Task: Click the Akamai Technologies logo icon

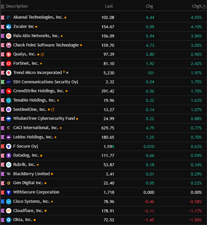Action: pos(9,18)
